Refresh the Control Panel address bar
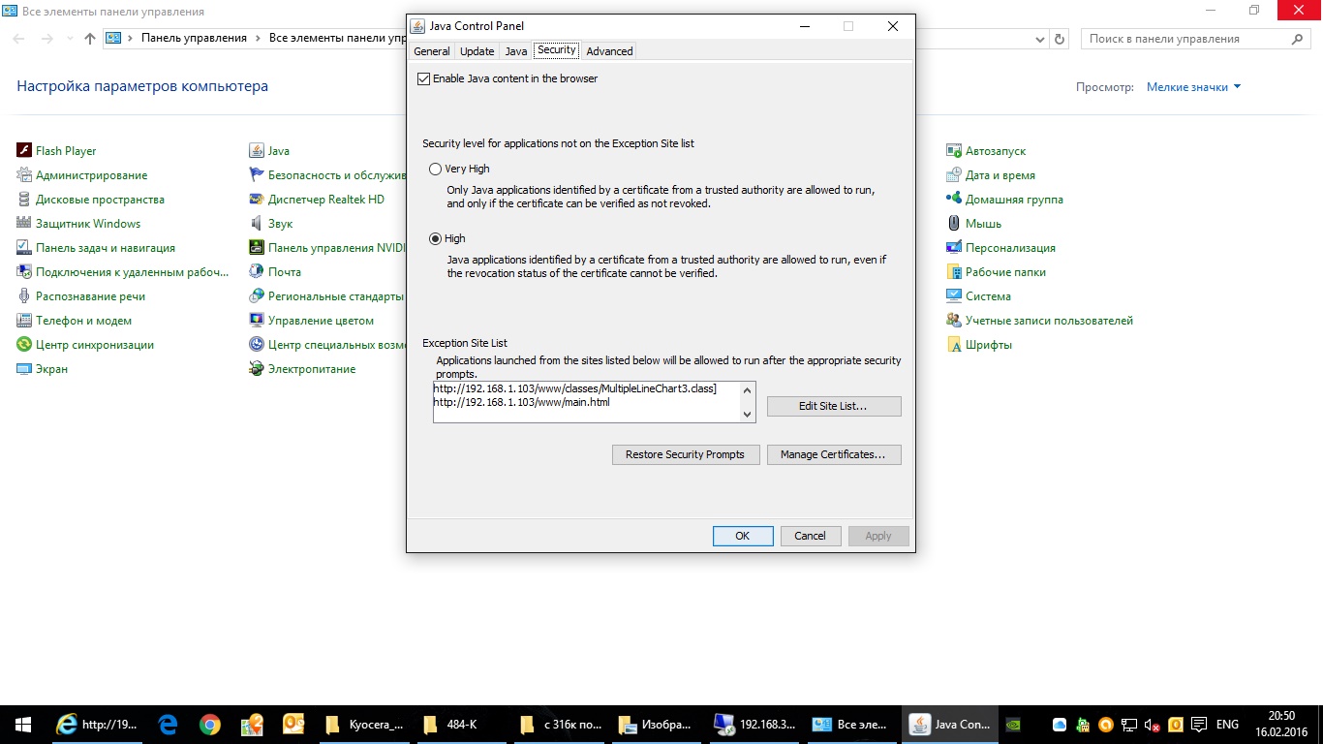This screenshot has height=744, width=1323. 1060,39
